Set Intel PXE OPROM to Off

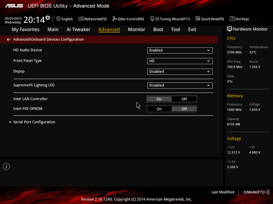pos(184,109)
